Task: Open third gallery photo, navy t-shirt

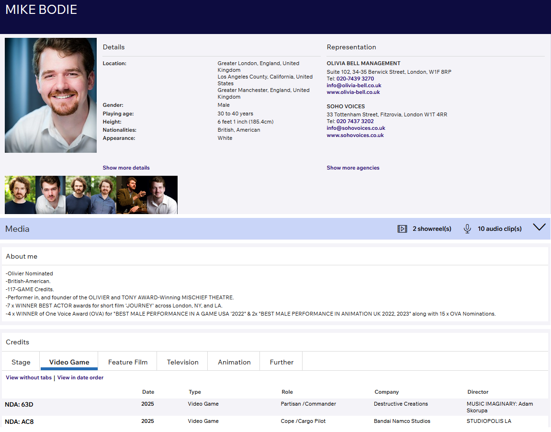Action: pyautogui.click(x=79, y=195)
